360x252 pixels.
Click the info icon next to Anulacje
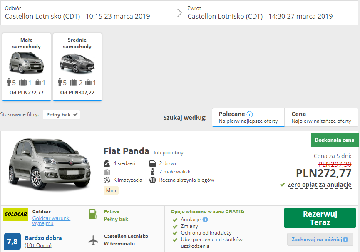click(x=206, y=220)
